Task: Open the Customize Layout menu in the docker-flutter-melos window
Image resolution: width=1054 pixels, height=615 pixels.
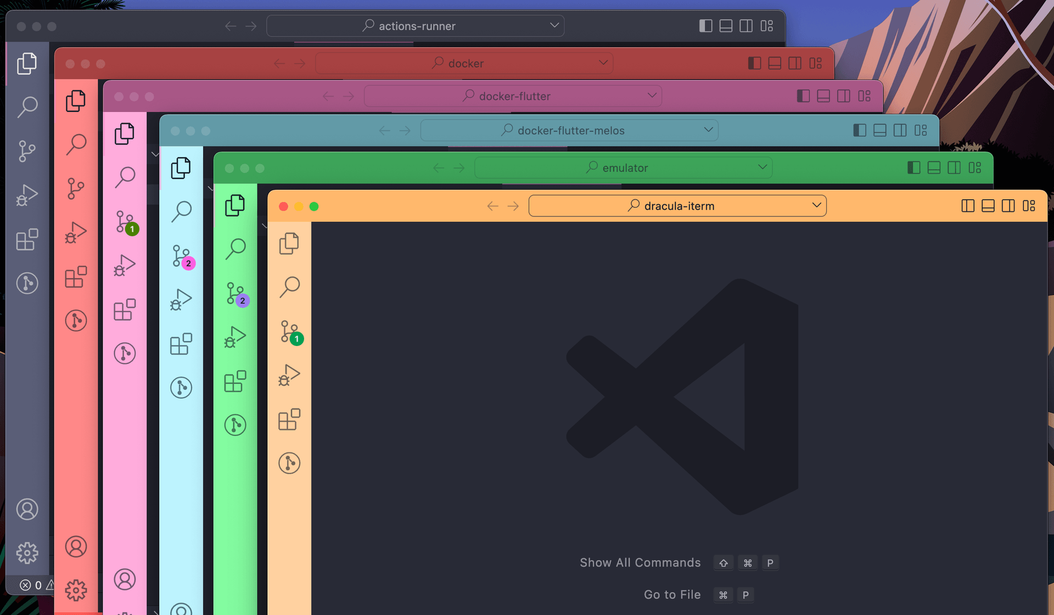Action: click(x=920, y=130)
